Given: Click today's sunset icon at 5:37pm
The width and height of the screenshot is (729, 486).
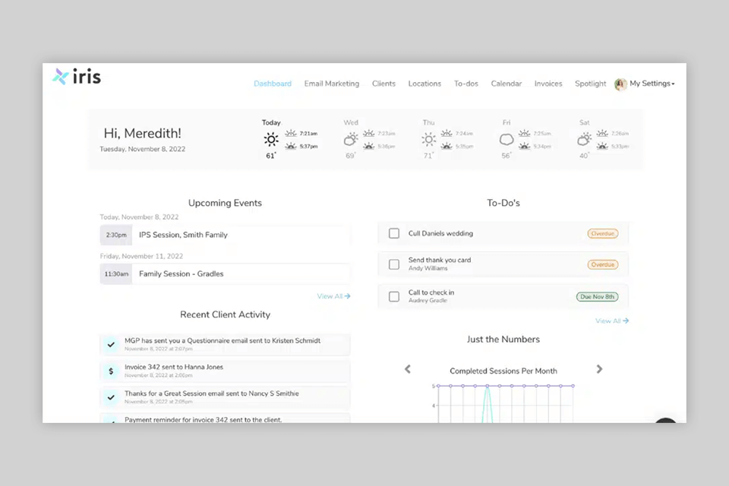Looking at the screenshot, I should pos(291,146).
